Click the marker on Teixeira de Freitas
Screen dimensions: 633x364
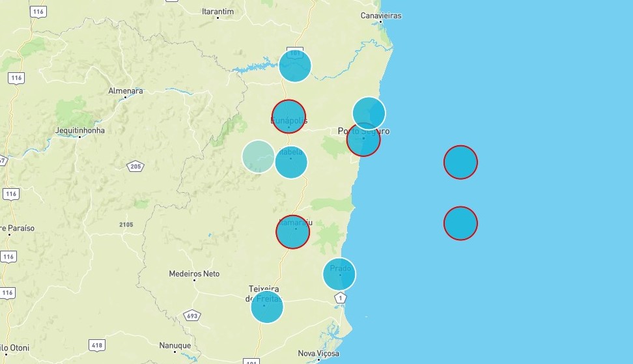[x=267, y=307]
